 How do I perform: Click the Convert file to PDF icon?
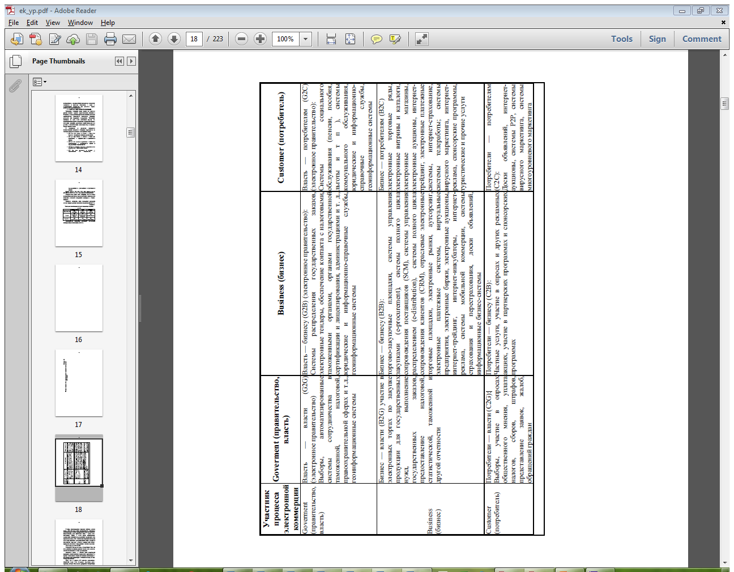(36, 39)
